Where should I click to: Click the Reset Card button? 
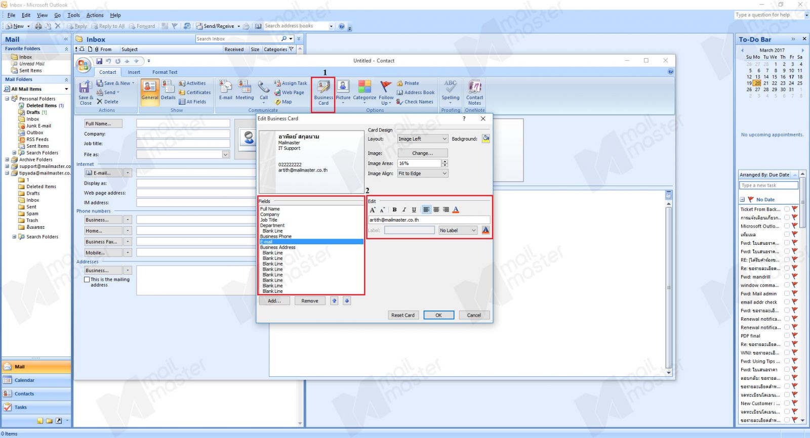tap(402, 315)
